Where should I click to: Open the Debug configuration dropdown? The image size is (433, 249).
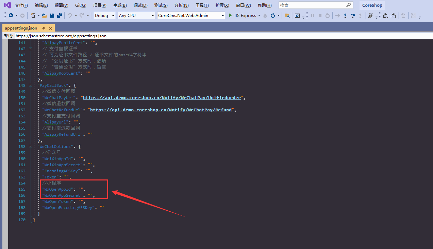tap(104, 16)
